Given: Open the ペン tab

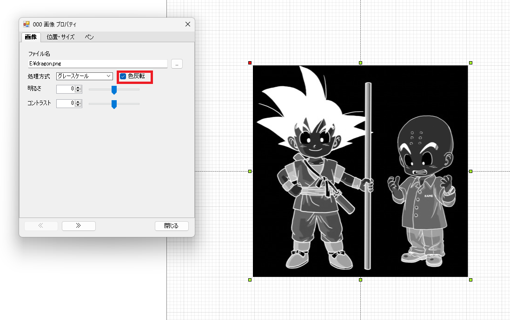Looking at the screenshot, I should (x=89, y=37).
